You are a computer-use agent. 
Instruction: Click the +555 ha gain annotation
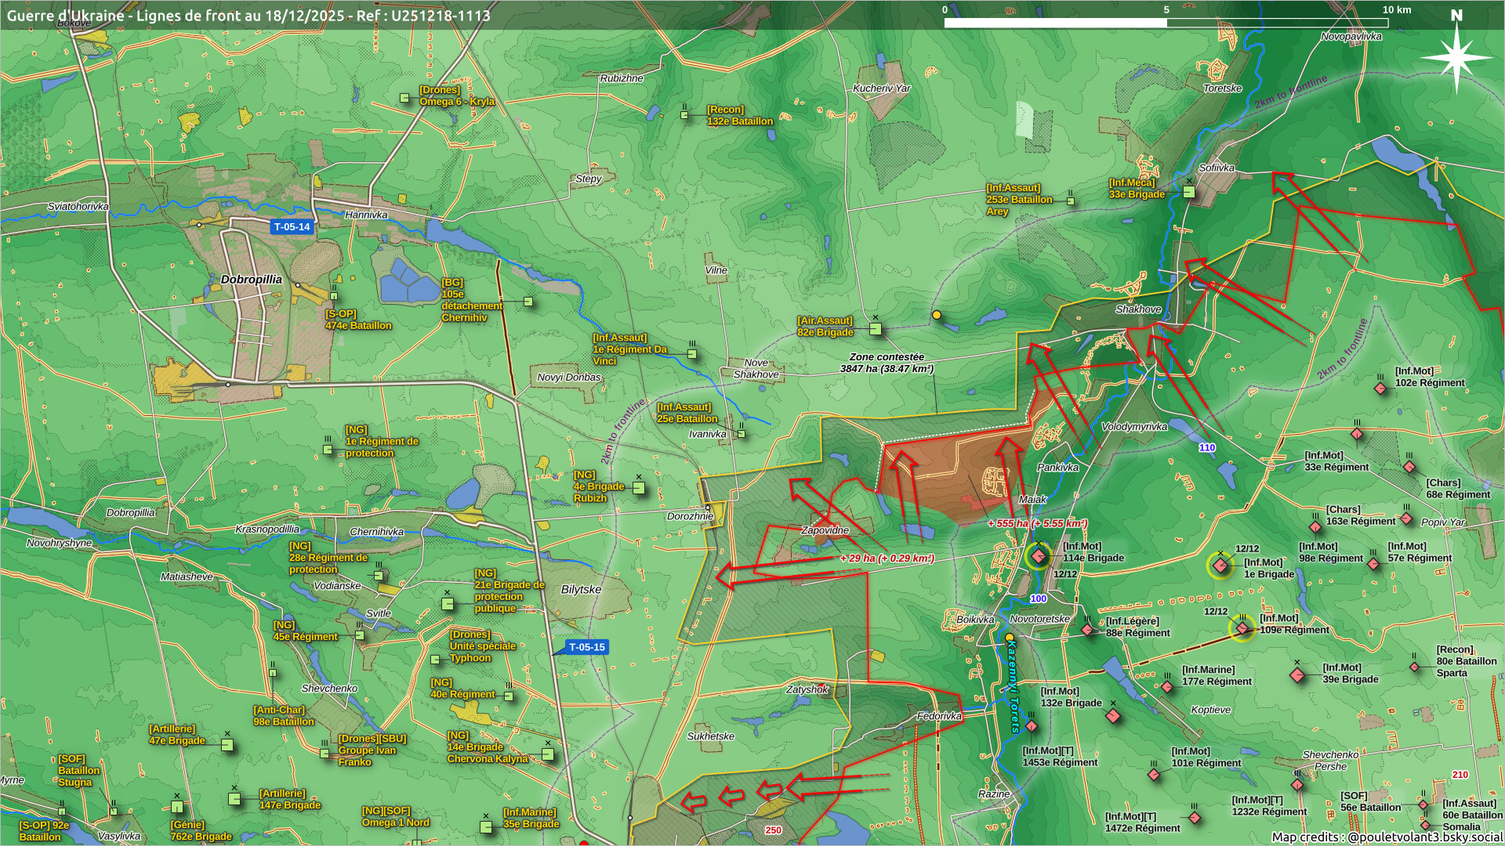pyautogui.click(x=1037, y=523)
